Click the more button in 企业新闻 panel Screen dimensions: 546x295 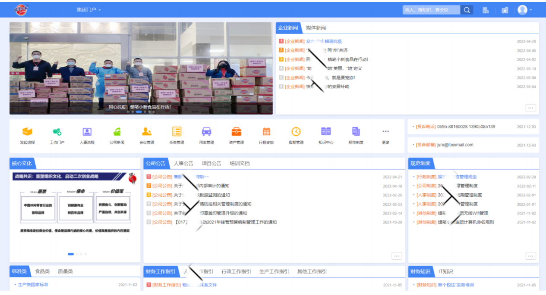tap(530, 108)
